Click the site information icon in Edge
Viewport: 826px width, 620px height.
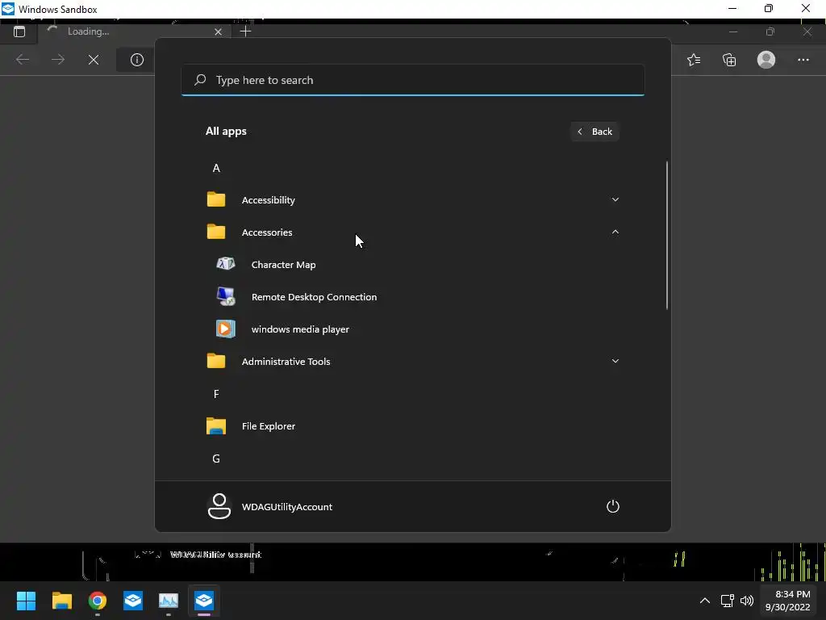(x=137, y=60)
